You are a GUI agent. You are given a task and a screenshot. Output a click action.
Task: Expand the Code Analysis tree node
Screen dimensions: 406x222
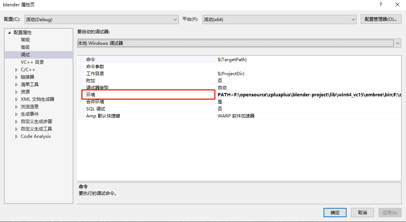[x=17, y=136]
